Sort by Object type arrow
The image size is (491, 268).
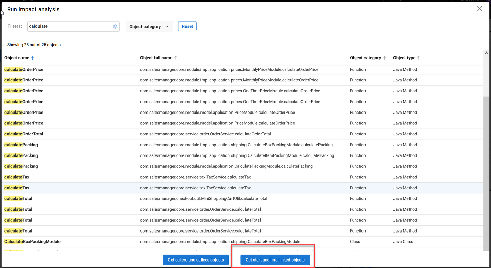tap(419, 58)
